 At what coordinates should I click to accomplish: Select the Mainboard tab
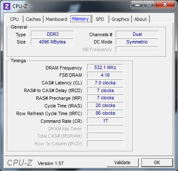[x=56, y=19]
